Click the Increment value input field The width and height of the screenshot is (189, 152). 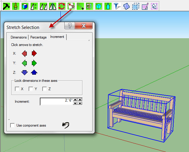pyautogui.click(x=57, y=102)
